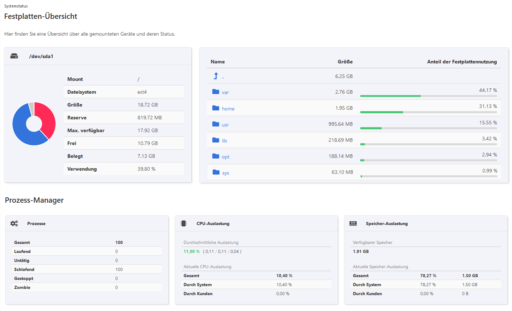Click the CPU icon in CPU-Auslastung header
Screen dimensions: 512x311
click(x=183, y=223)
